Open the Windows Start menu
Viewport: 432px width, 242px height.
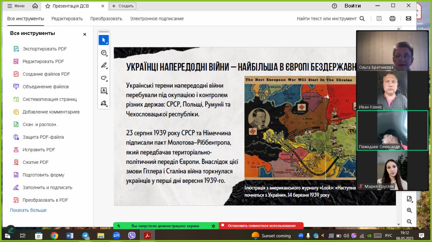click(7, 236)
